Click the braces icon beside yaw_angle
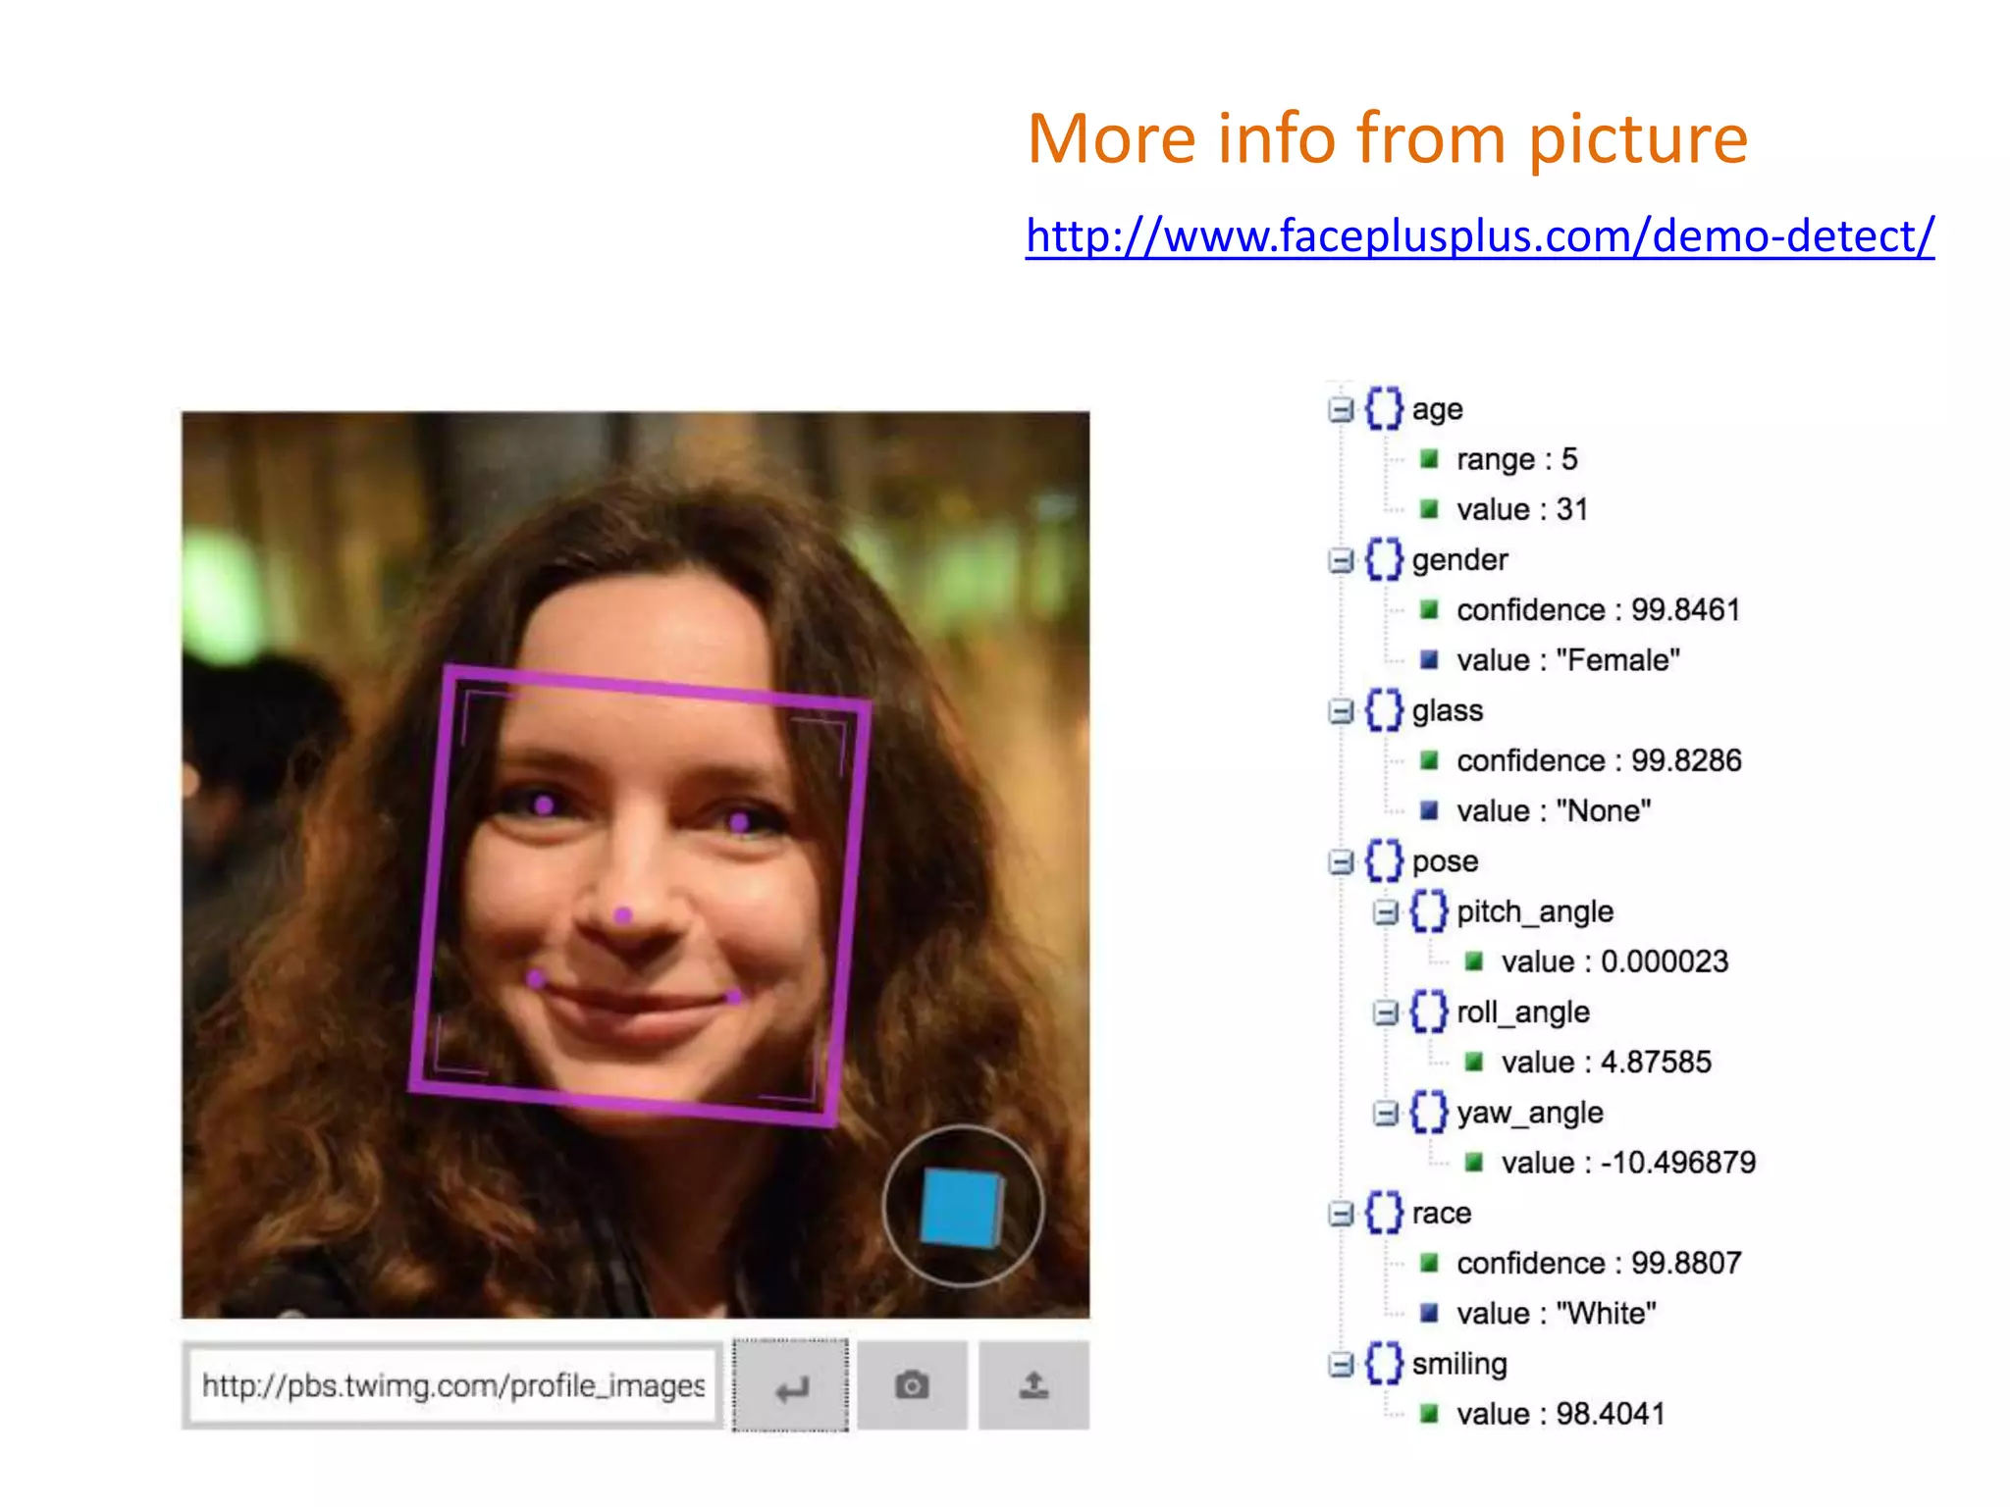This screenshot has width=2010, height=1507. [1429, 1113]
